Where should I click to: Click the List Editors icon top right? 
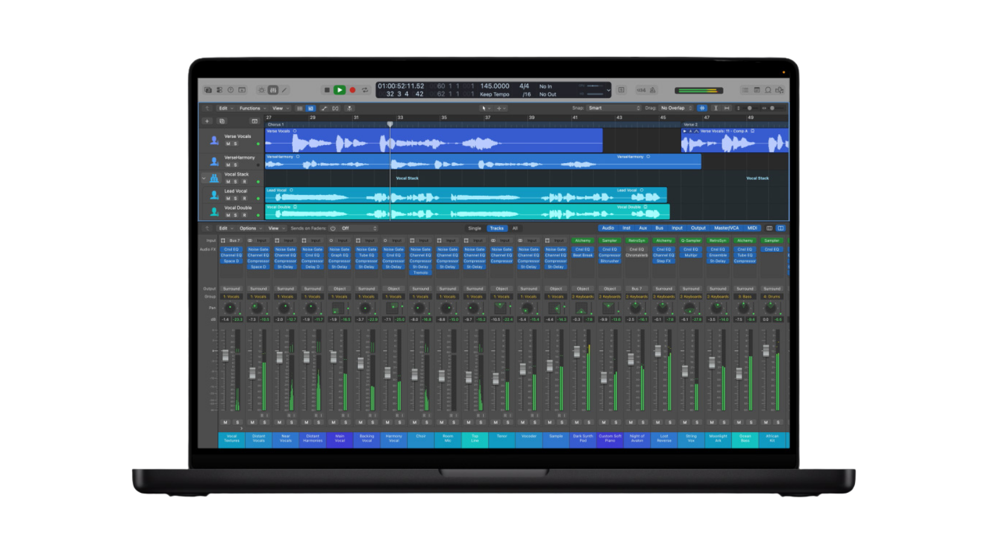pyautogui.click(x=745, y=90)
